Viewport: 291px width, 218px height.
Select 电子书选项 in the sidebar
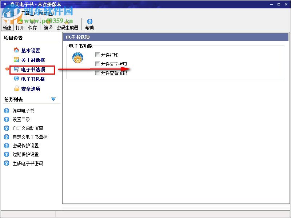tap(33, 70)
